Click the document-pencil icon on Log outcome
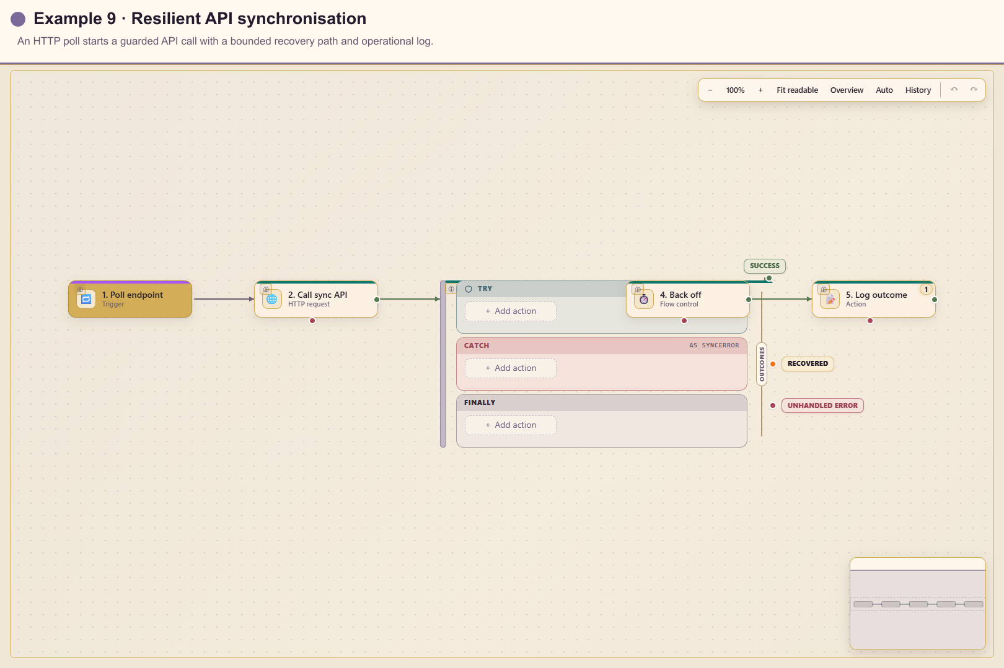The height and width of the screenshot is (668, 1004). 830,300
